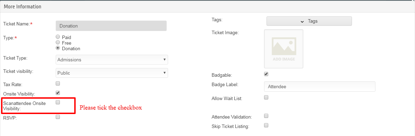Open the Tags dropdown button
The image size is (415, 136).
309,21
